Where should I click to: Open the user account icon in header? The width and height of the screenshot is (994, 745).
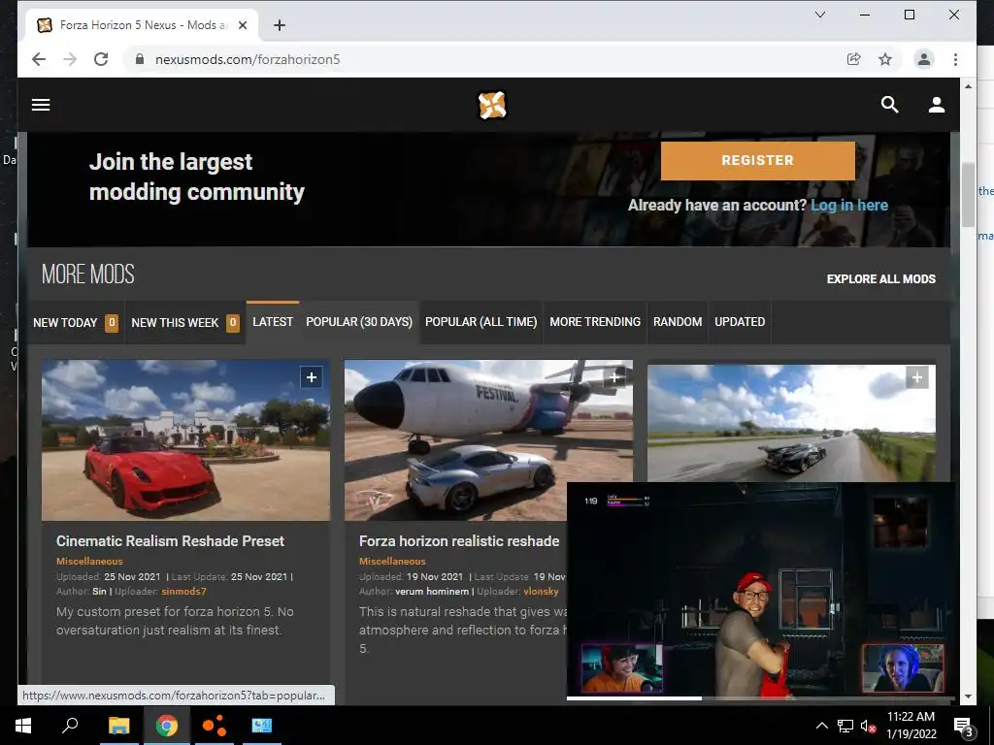tap(937, 105)
